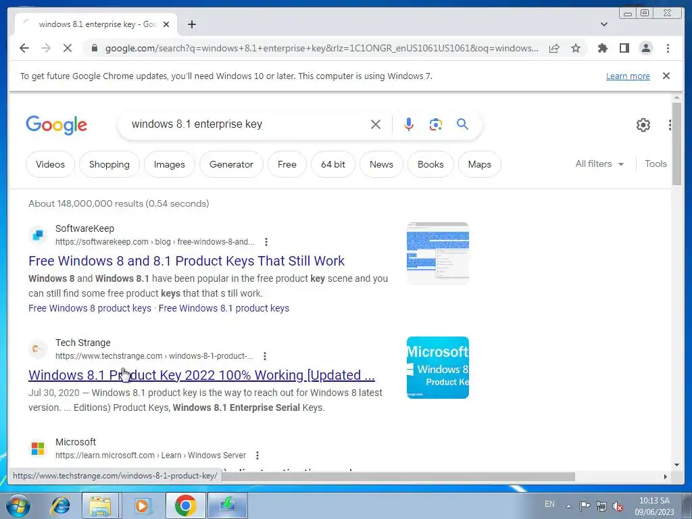Open the SoftwareKeep result thumbnail
This screenshot has height=519, width=692.
coord(437,253)
